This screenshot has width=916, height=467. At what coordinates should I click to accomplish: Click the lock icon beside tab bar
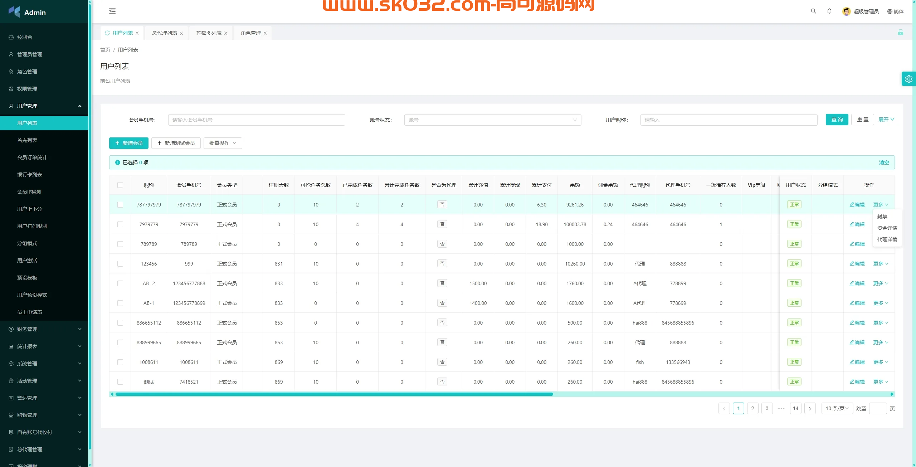900,33
